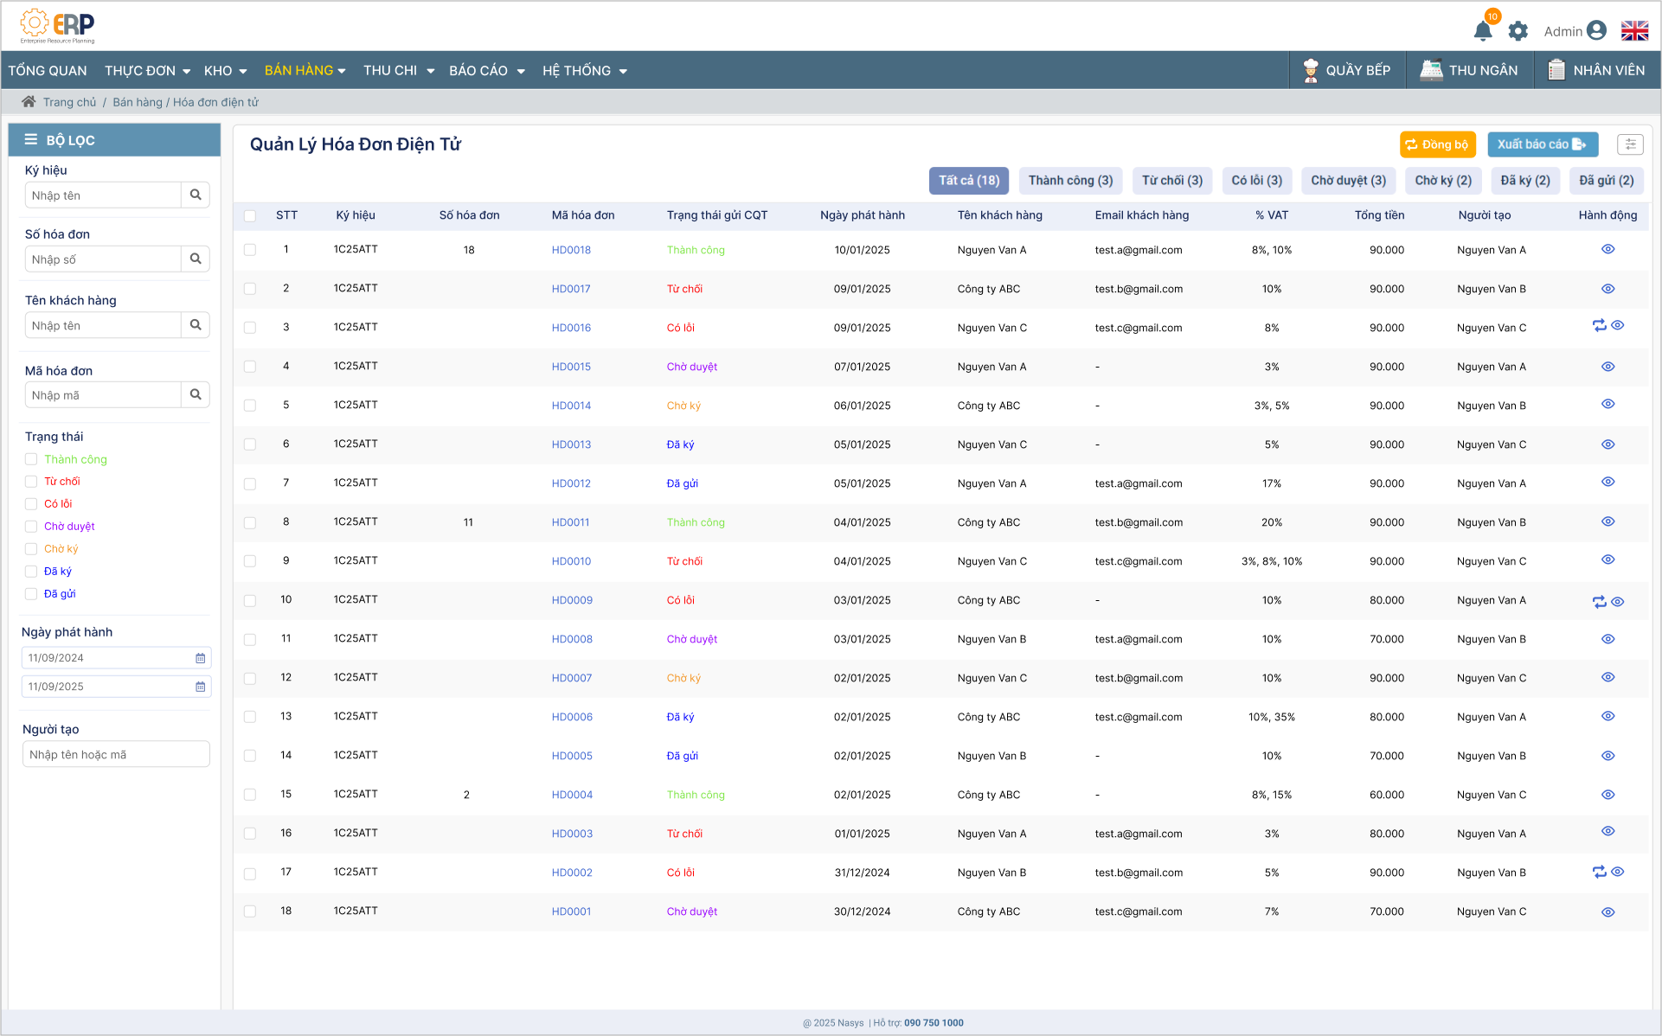Click the Xuất báo cáo button
This screenshot has height=1036, width=1662.
click(1543, 144)
